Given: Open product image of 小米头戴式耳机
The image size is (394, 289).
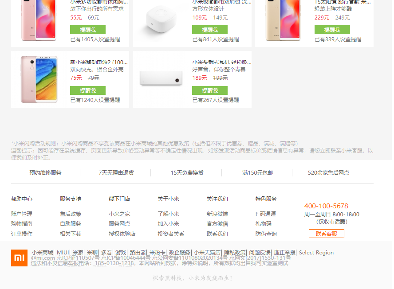Looking at the screenshot, I should [x=161, y=78].
